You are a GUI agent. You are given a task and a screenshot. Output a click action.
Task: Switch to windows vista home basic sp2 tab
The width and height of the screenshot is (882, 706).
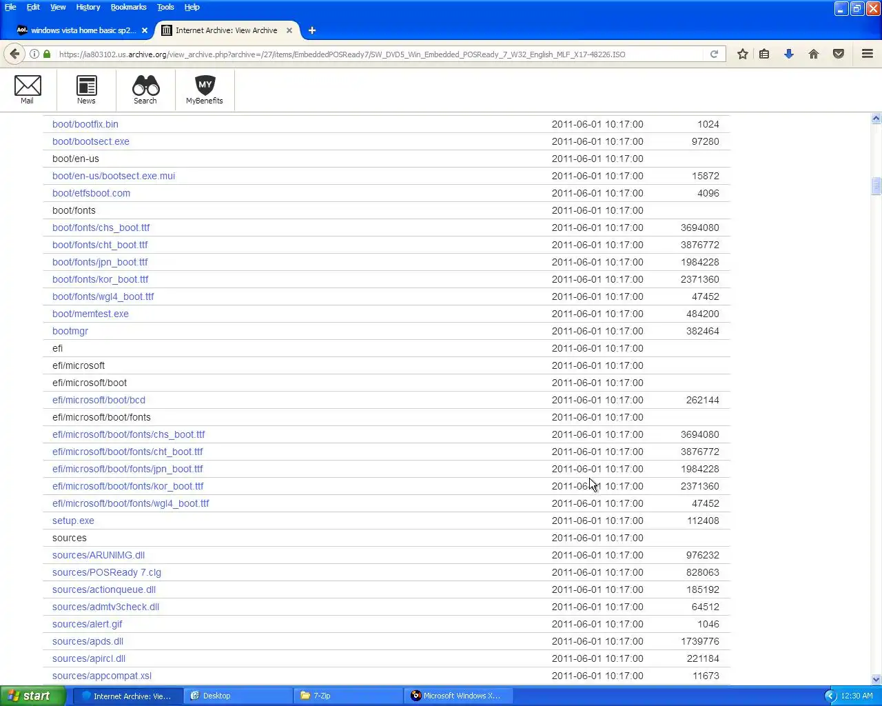83,30
